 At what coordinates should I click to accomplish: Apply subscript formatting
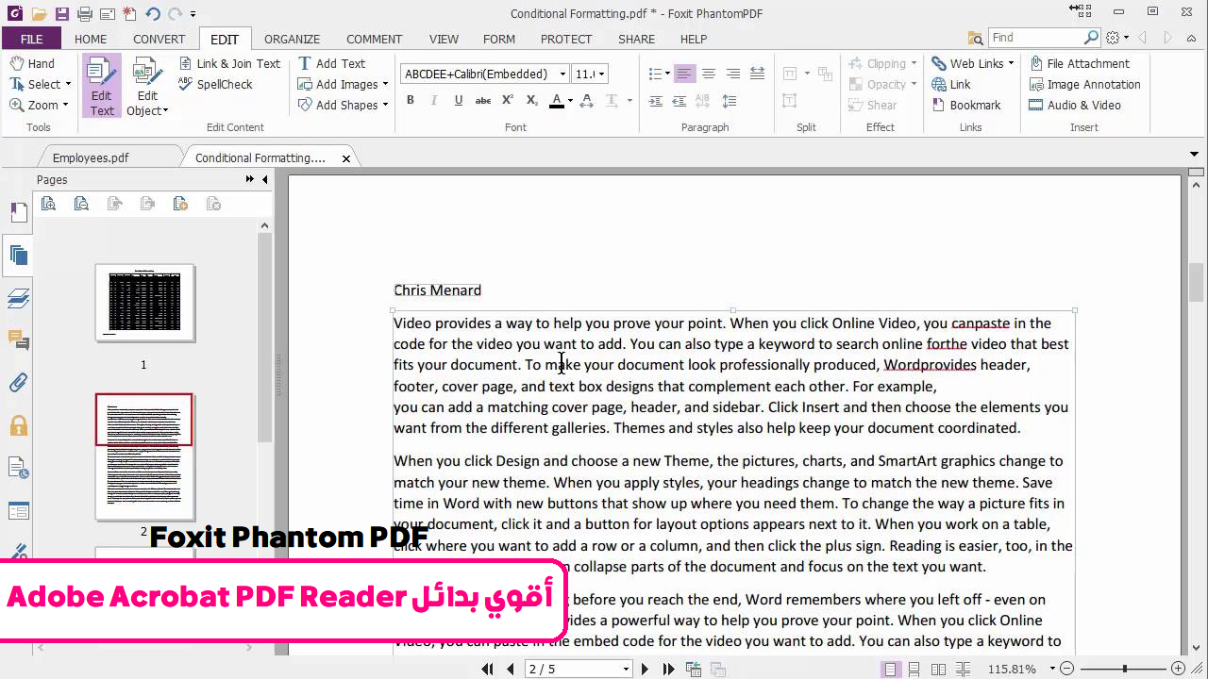click(x=532, y=100)
